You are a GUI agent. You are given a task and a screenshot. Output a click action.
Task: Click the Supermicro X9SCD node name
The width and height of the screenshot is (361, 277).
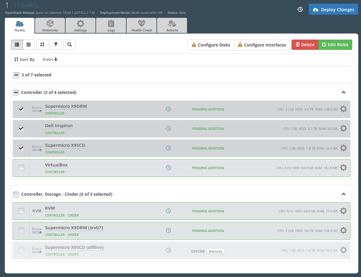65,145
